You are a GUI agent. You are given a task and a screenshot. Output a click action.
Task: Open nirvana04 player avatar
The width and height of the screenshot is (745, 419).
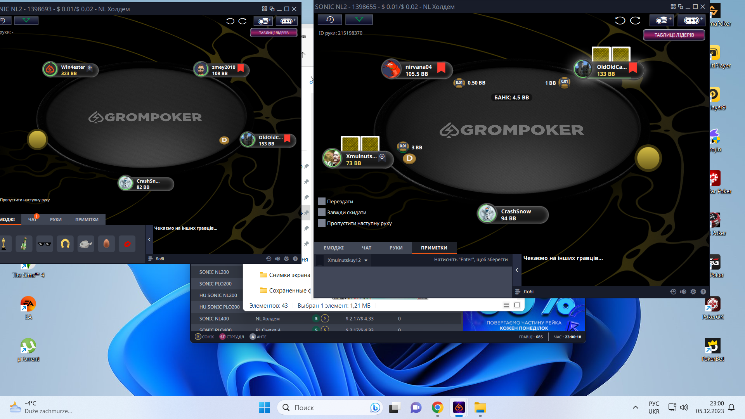click(392, 69)
